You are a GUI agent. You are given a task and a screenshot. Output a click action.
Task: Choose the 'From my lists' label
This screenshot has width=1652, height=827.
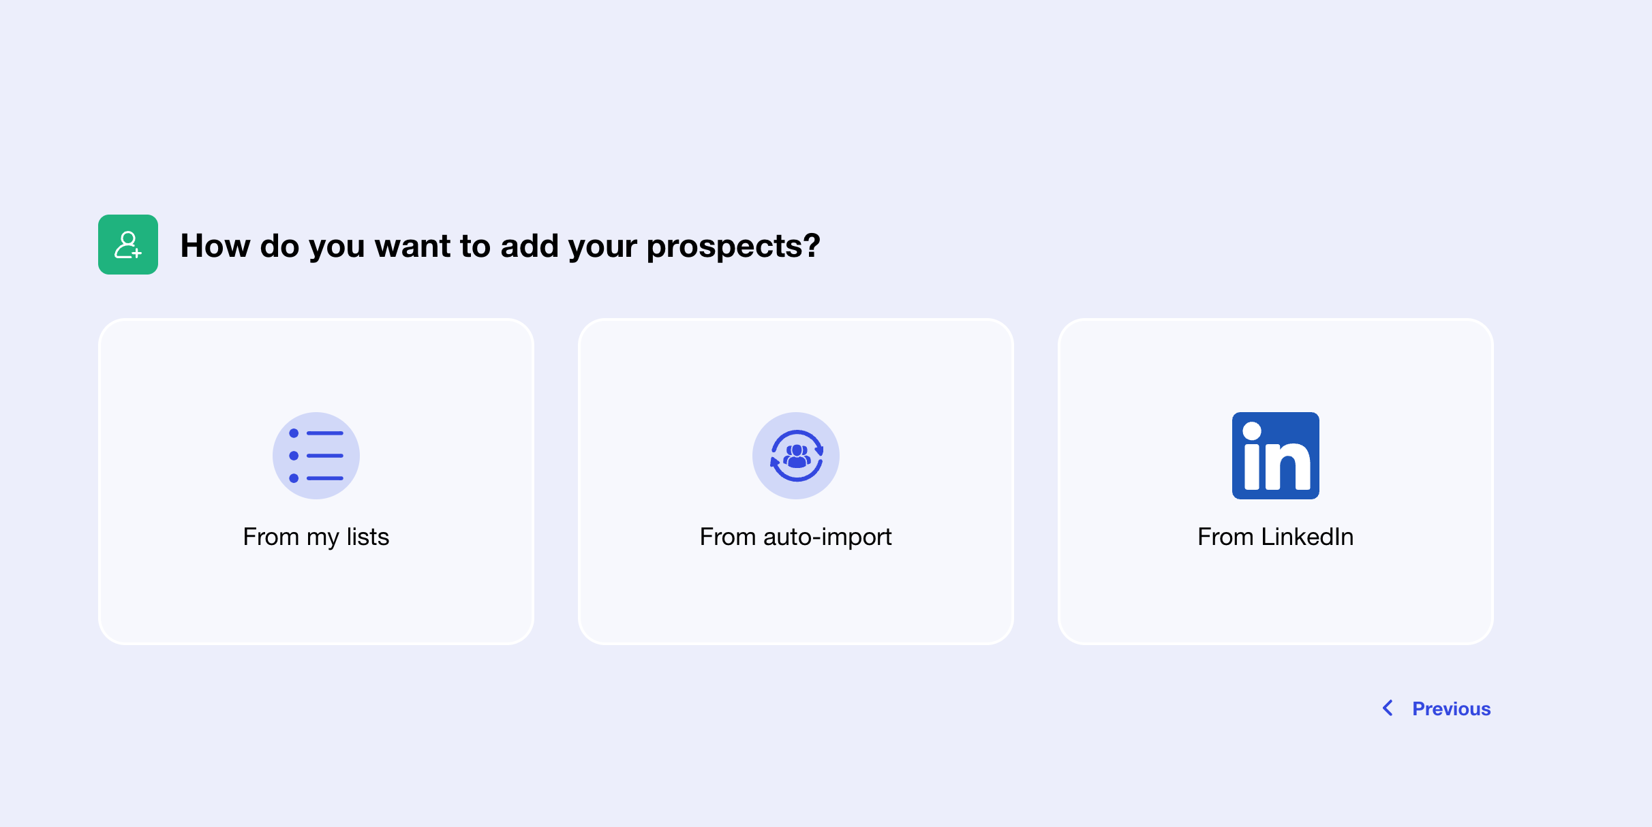tap(316, 537)
